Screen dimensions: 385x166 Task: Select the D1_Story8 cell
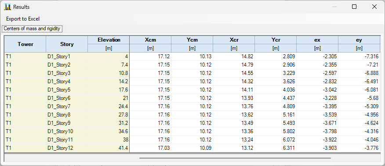point(67,115)
